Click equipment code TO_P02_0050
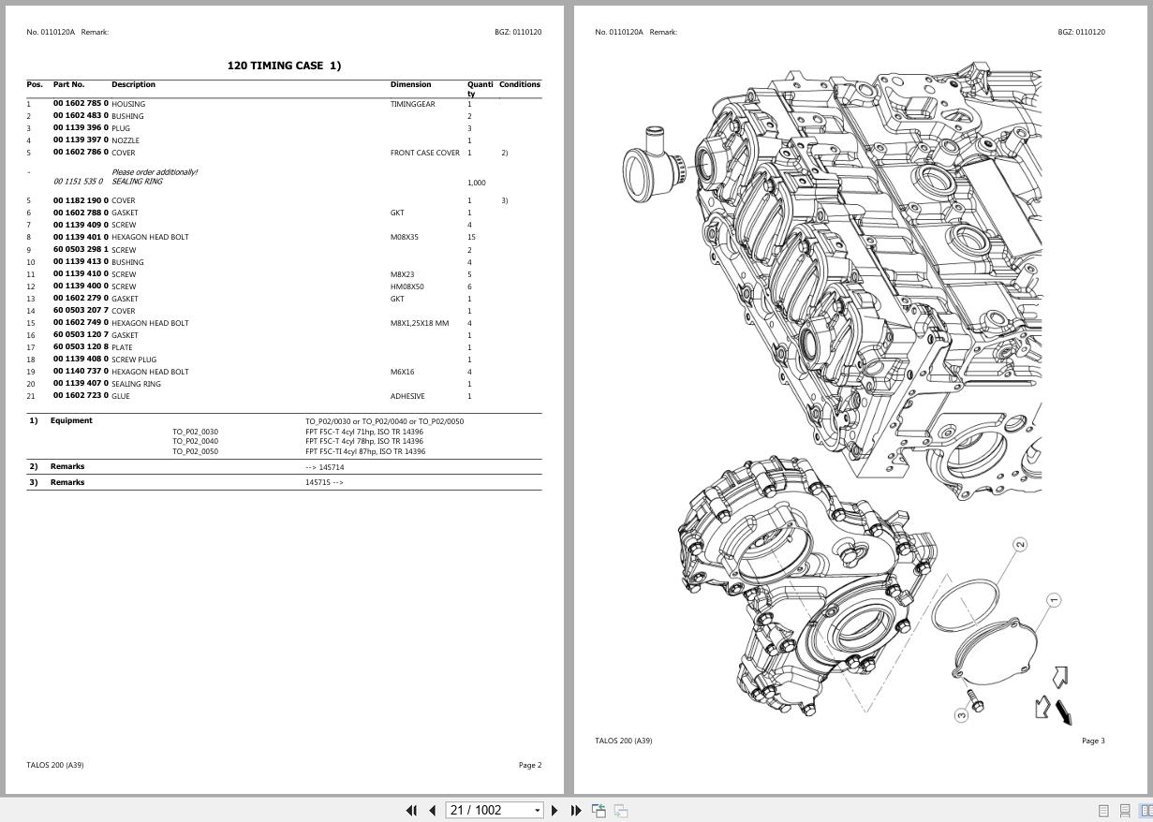The image size is (1153, 822). coord(195,452)
